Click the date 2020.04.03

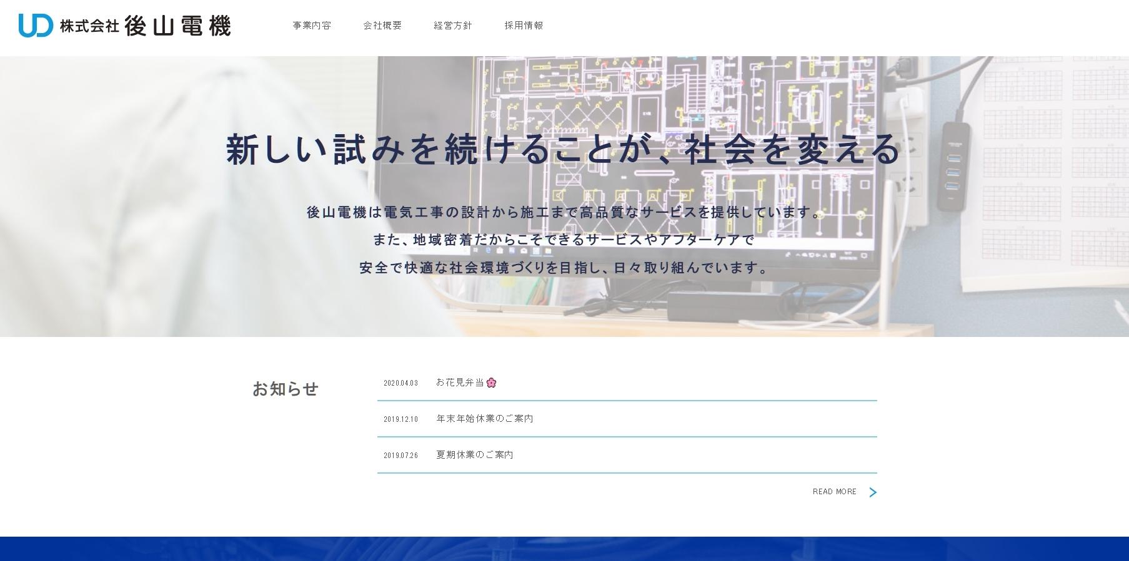tap(400, 383)
